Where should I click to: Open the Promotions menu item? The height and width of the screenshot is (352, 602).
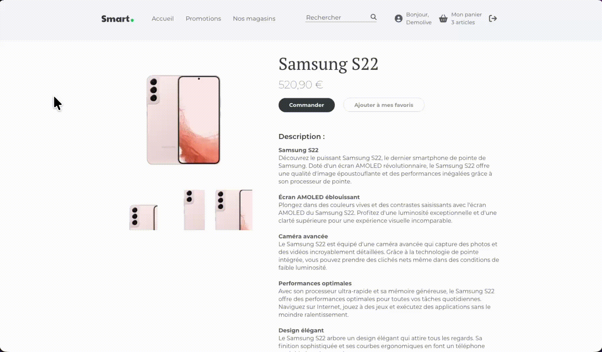click(x=203, y=19)
